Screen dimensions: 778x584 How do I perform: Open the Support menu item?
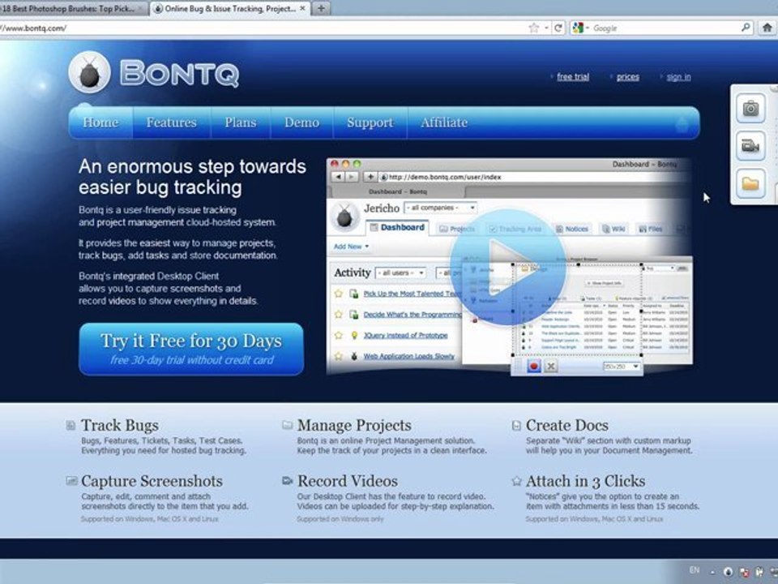tap(370, 122)
